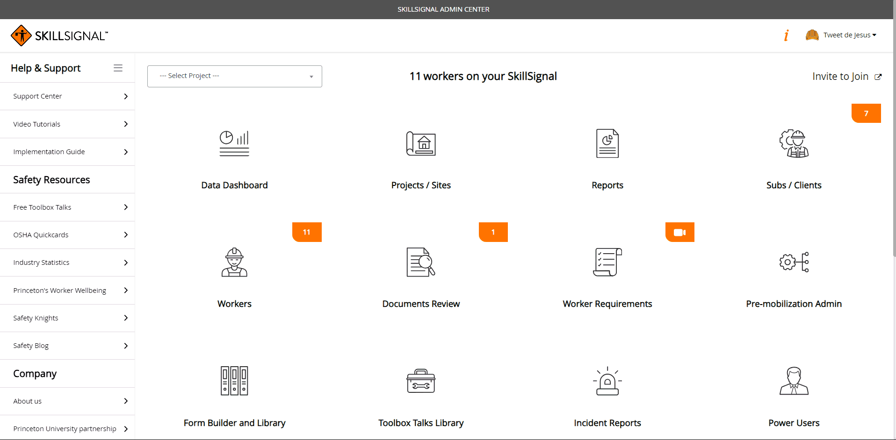Open the Projects / Sites blueprint icon
The width and height of the screenshot is (896, 440).
click(421, 143)
